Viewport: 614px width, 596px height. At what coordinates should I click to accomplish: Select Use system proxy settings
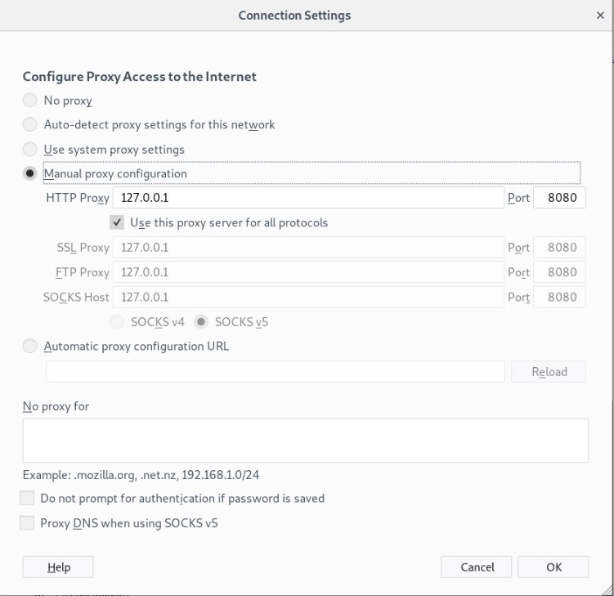point(30,150)
